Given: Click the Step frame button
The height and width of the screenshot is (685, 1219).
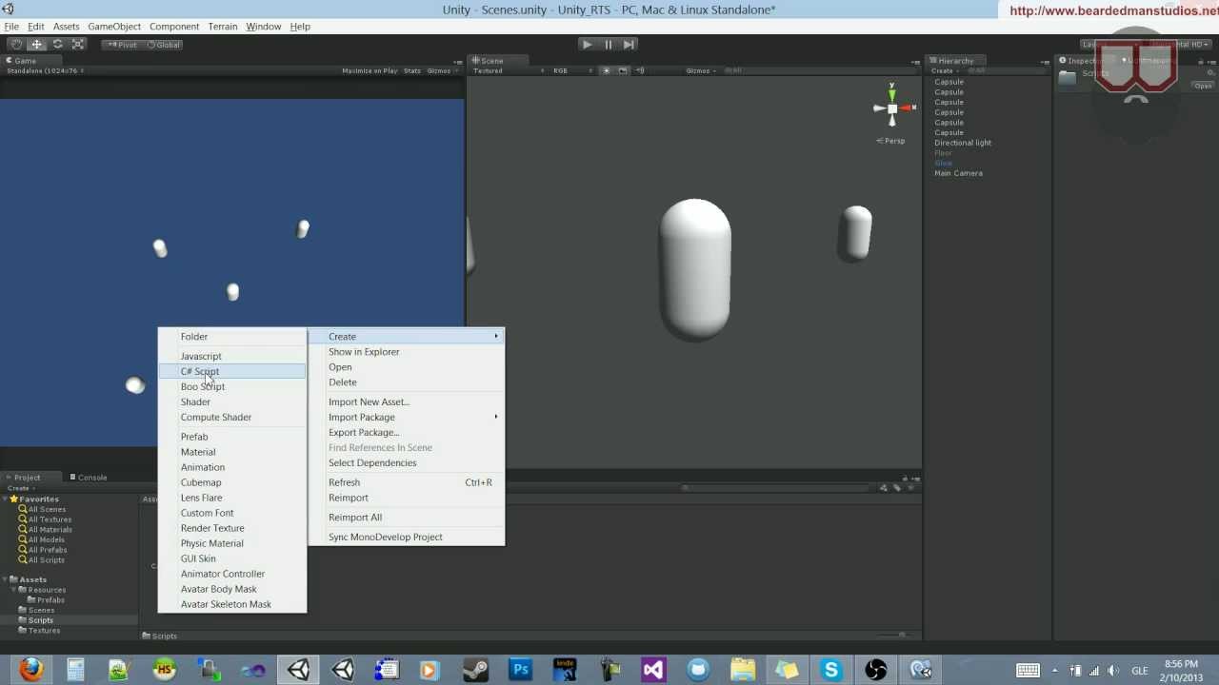Looking at the screenshot, I should coord(629,44).
